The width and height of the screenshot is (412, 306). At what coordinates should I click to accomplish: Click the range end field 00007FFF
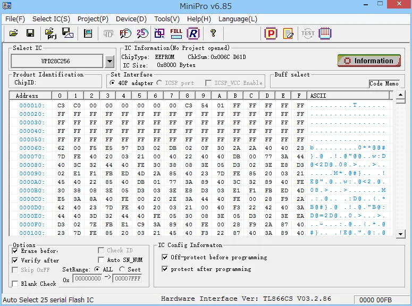127,278
